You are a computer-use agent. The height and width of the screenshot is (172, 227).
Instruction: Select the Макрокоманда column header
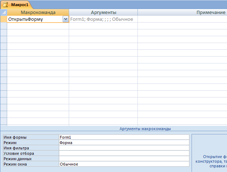point(38,12)
